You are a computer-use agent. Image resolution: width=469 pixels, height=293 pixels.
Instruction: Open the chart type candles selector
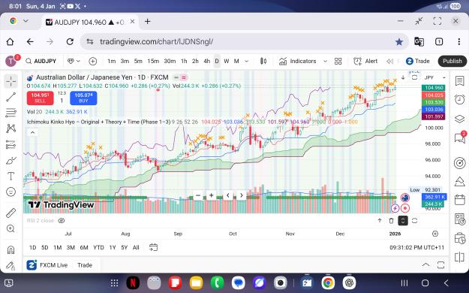[x=263, y=61]
